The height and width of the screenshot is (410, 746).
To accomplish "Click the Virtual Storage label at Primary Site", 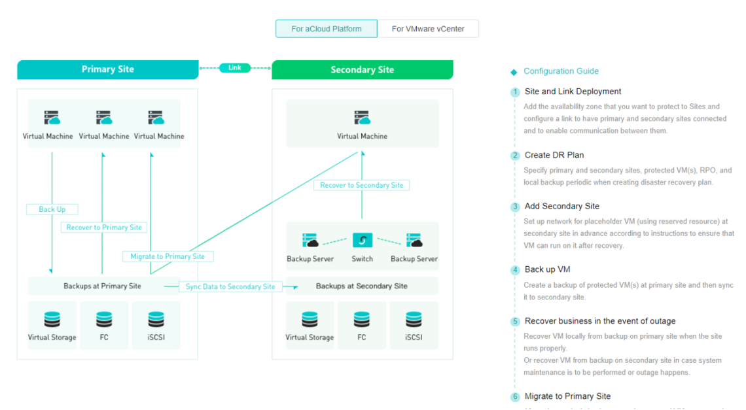I will tap(52, 337).
